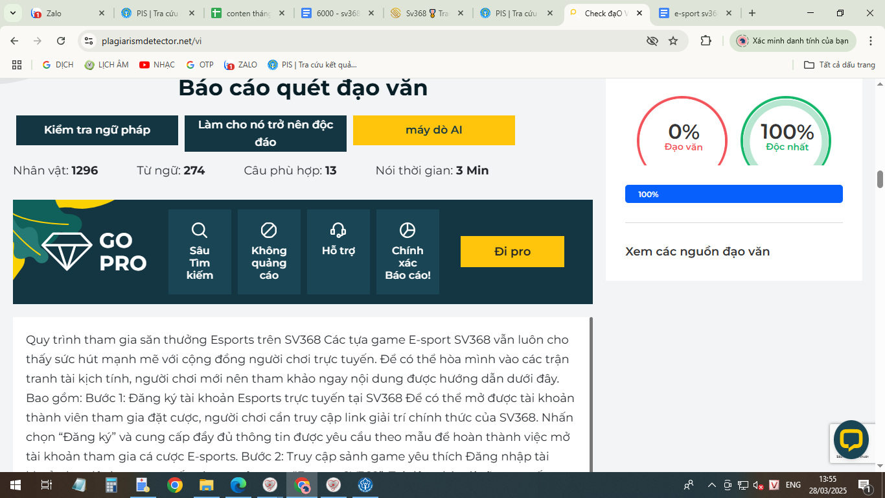
Task: Open the Chrome extensions puzzle icon
Action: tap(706, 41)
